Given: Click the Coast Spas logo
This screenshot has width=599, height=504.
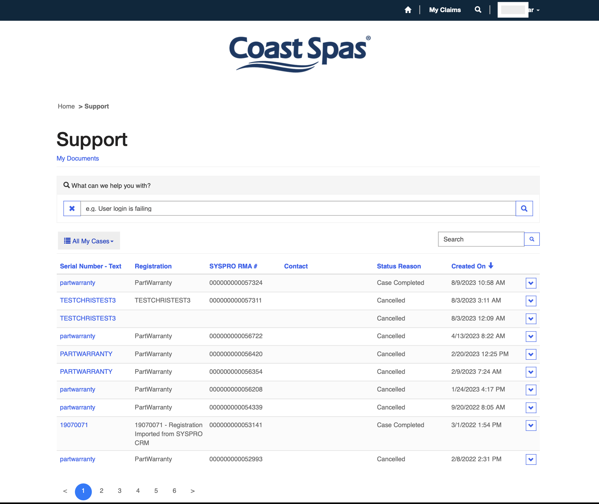Looking at the screenshot, I should [300, 54].
